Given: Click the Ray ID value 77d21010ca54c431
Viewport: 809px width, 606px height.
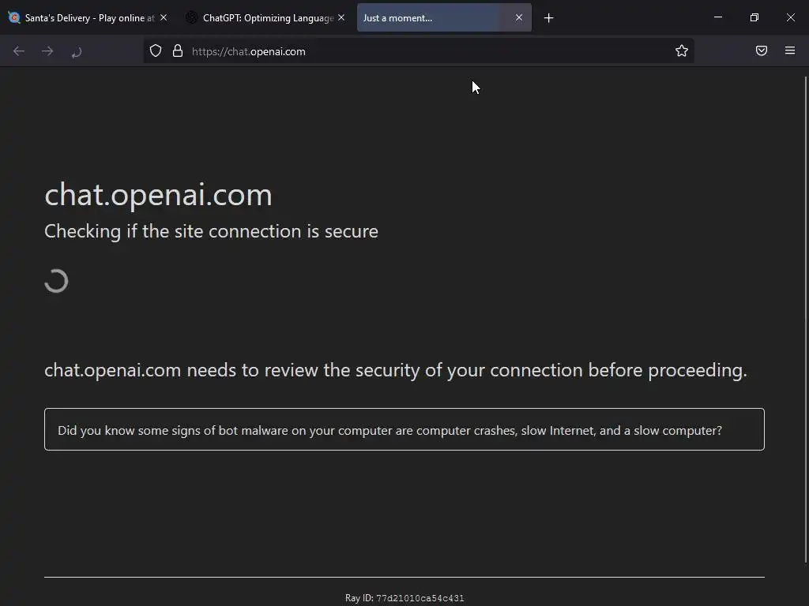Looking at the screenshot, I should (420, 598).
